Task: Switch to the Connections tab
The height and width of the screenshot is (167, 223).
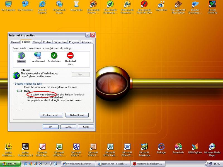Action: click(x=60, y=42)
